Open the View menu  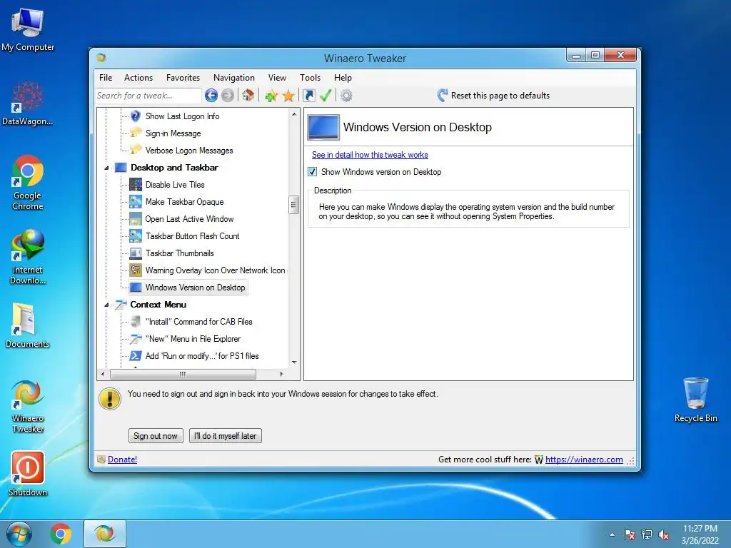[x=277, y=78]
